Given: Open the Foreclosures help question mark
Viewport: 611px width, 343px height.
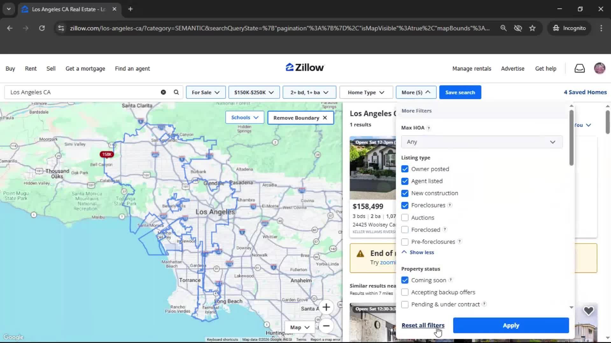Looking at the screenshot, I should pyautogui.click(x=450, y=205).
